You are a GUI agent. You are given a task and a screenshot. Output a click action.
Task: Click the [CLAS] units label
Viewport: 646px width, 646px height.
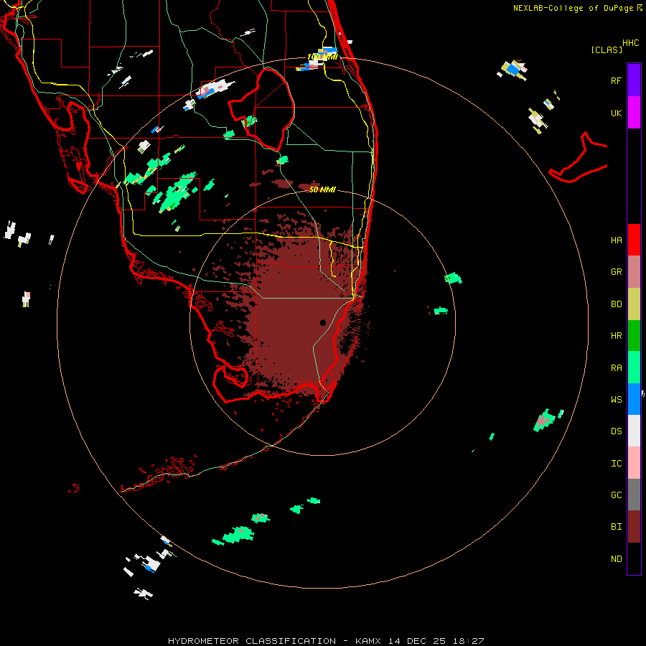[607, 50]
